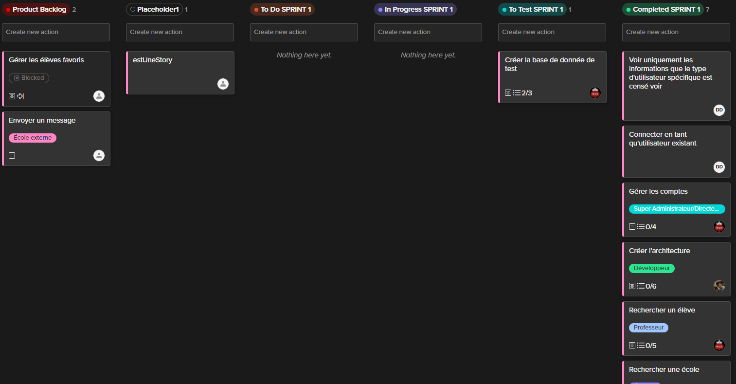736x384 pixels.
Task: Click the To Do SPRINT 1 column header
Action: coord(282,9)
